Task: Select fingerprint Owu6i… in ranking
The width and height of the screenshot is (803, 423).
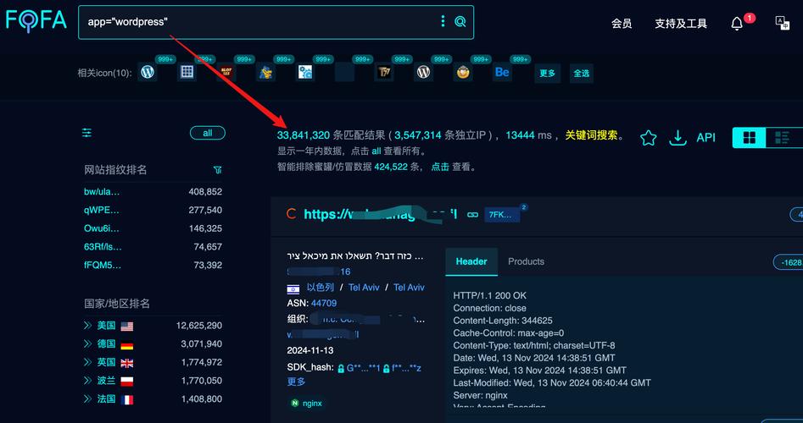Action: (x=102, y=228)
